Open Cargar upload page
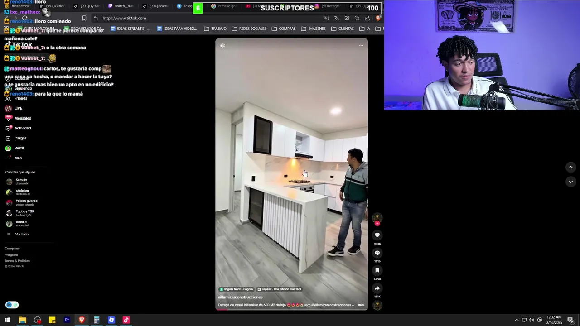Image resolution: width=580 pixels, height=326 pixels. pos(15,138)
